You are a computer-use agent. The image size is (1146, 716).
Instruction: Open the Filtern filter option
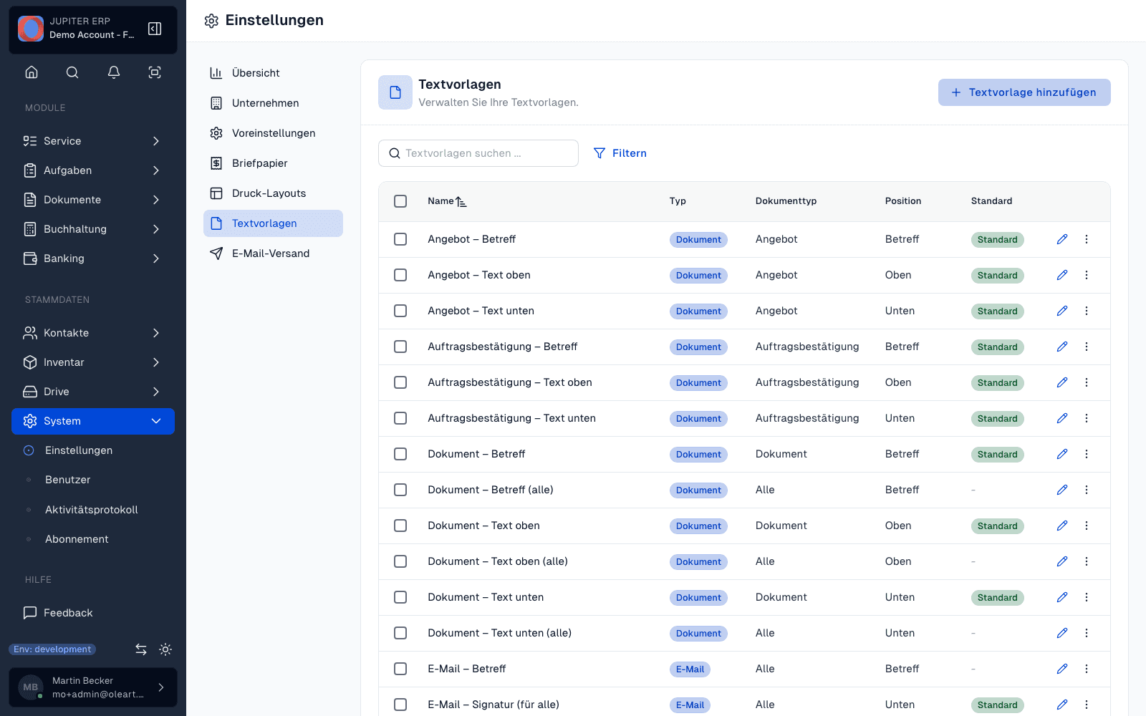(x=620, y=153)
